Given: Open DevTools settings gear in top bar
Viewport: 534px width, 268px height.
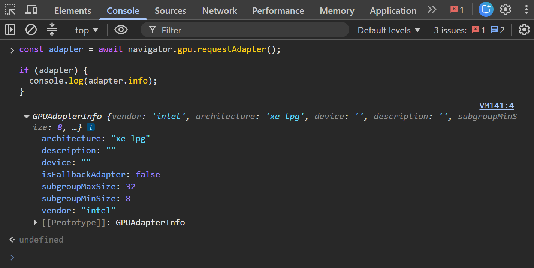Looking at the screenshot, I should [x=506, y=10].
